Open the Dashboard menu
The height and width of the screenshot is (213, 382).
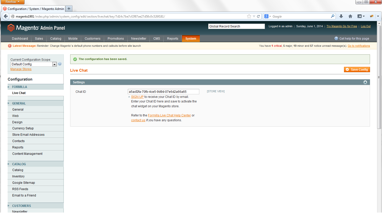point(20,39)
